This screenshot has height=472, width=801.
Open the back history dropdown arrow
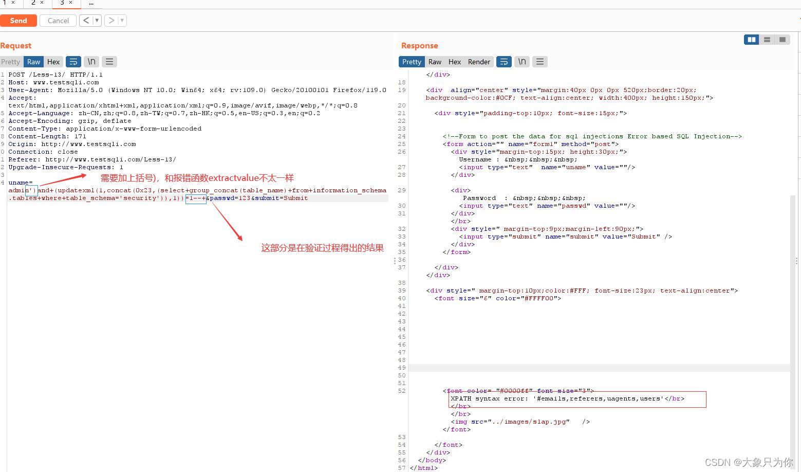pos(97,21)
